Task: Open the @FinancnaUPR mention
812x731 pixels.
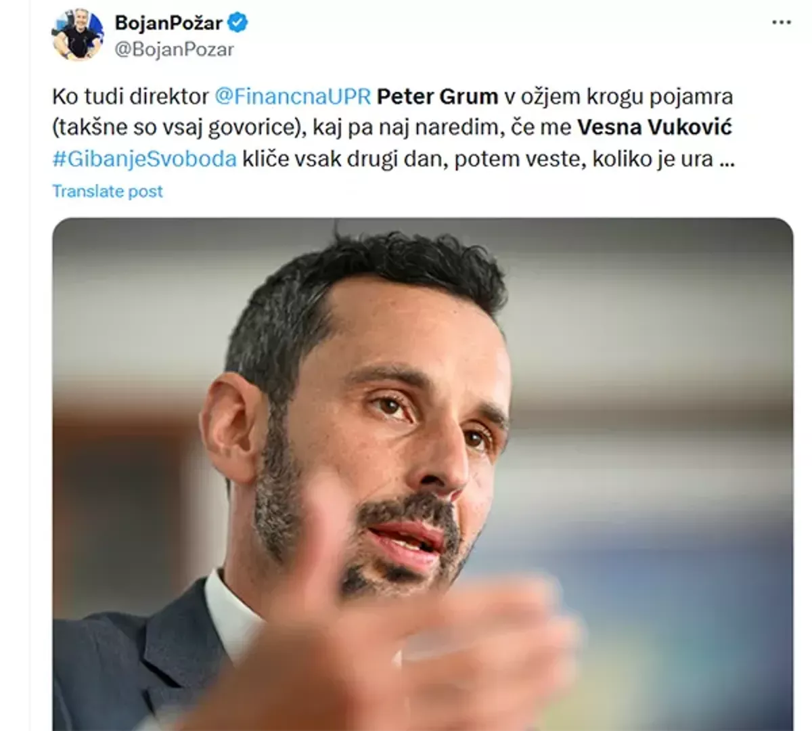Action: click(293, 97)
